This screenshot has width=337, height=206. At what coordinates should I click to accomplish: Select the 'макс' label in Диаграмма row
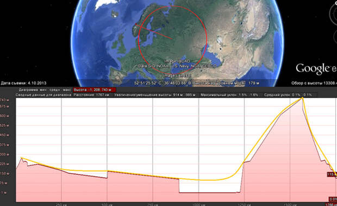pos(67,90)
